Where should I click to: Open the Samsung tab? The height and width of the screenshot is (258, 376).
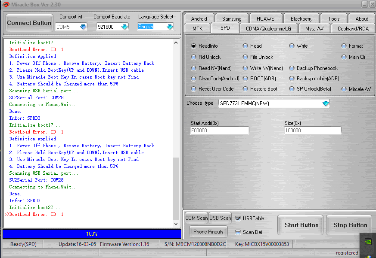tap(232, 18)
